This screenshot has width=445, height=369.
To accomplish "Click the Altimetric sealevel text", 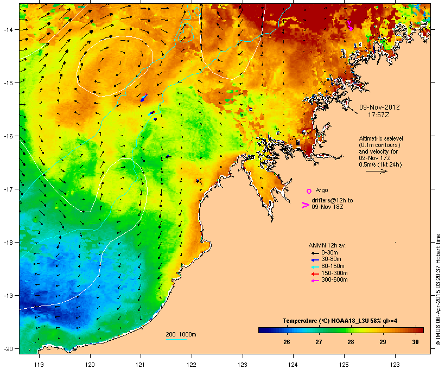I will point(381,138).
